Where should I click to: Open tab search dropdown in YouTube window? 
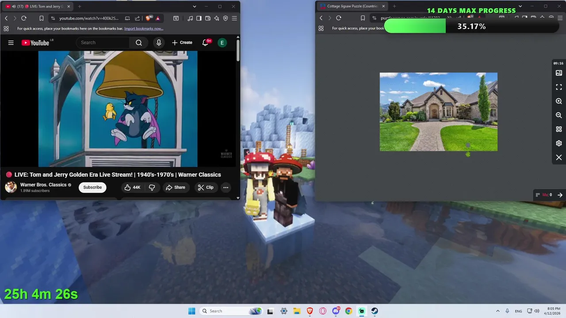194,7
